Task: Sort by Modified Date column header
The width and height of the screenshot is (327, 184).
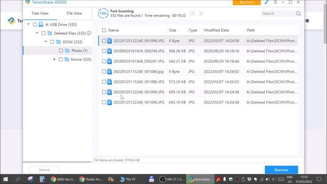Action: coord(217,30)
